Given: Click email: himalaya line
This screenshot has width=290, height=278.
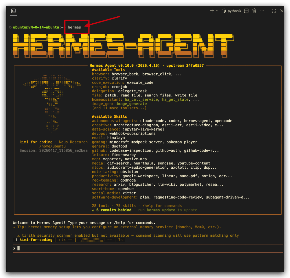Looking at the screenshot, I should (108, 138).
